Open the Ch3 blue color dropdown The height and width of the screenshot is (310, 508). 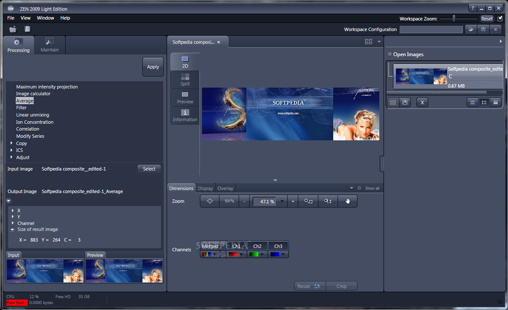click(283, 254)
